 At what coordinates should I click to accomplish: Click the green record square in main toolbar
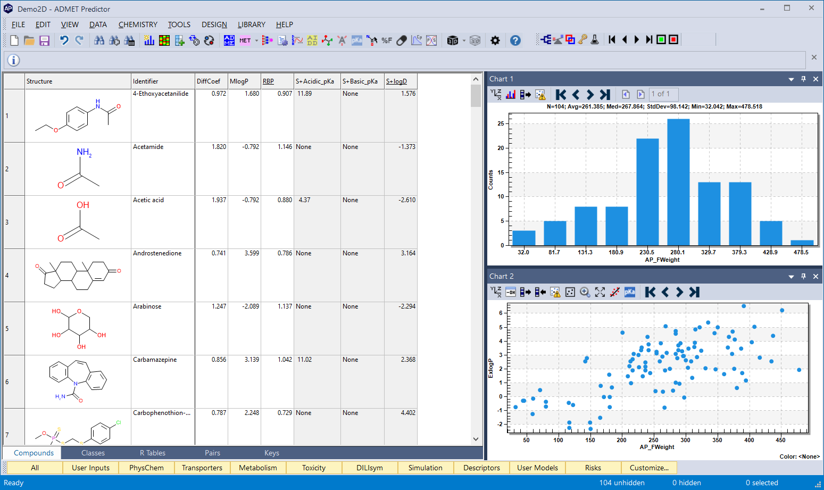coord(661,39)
